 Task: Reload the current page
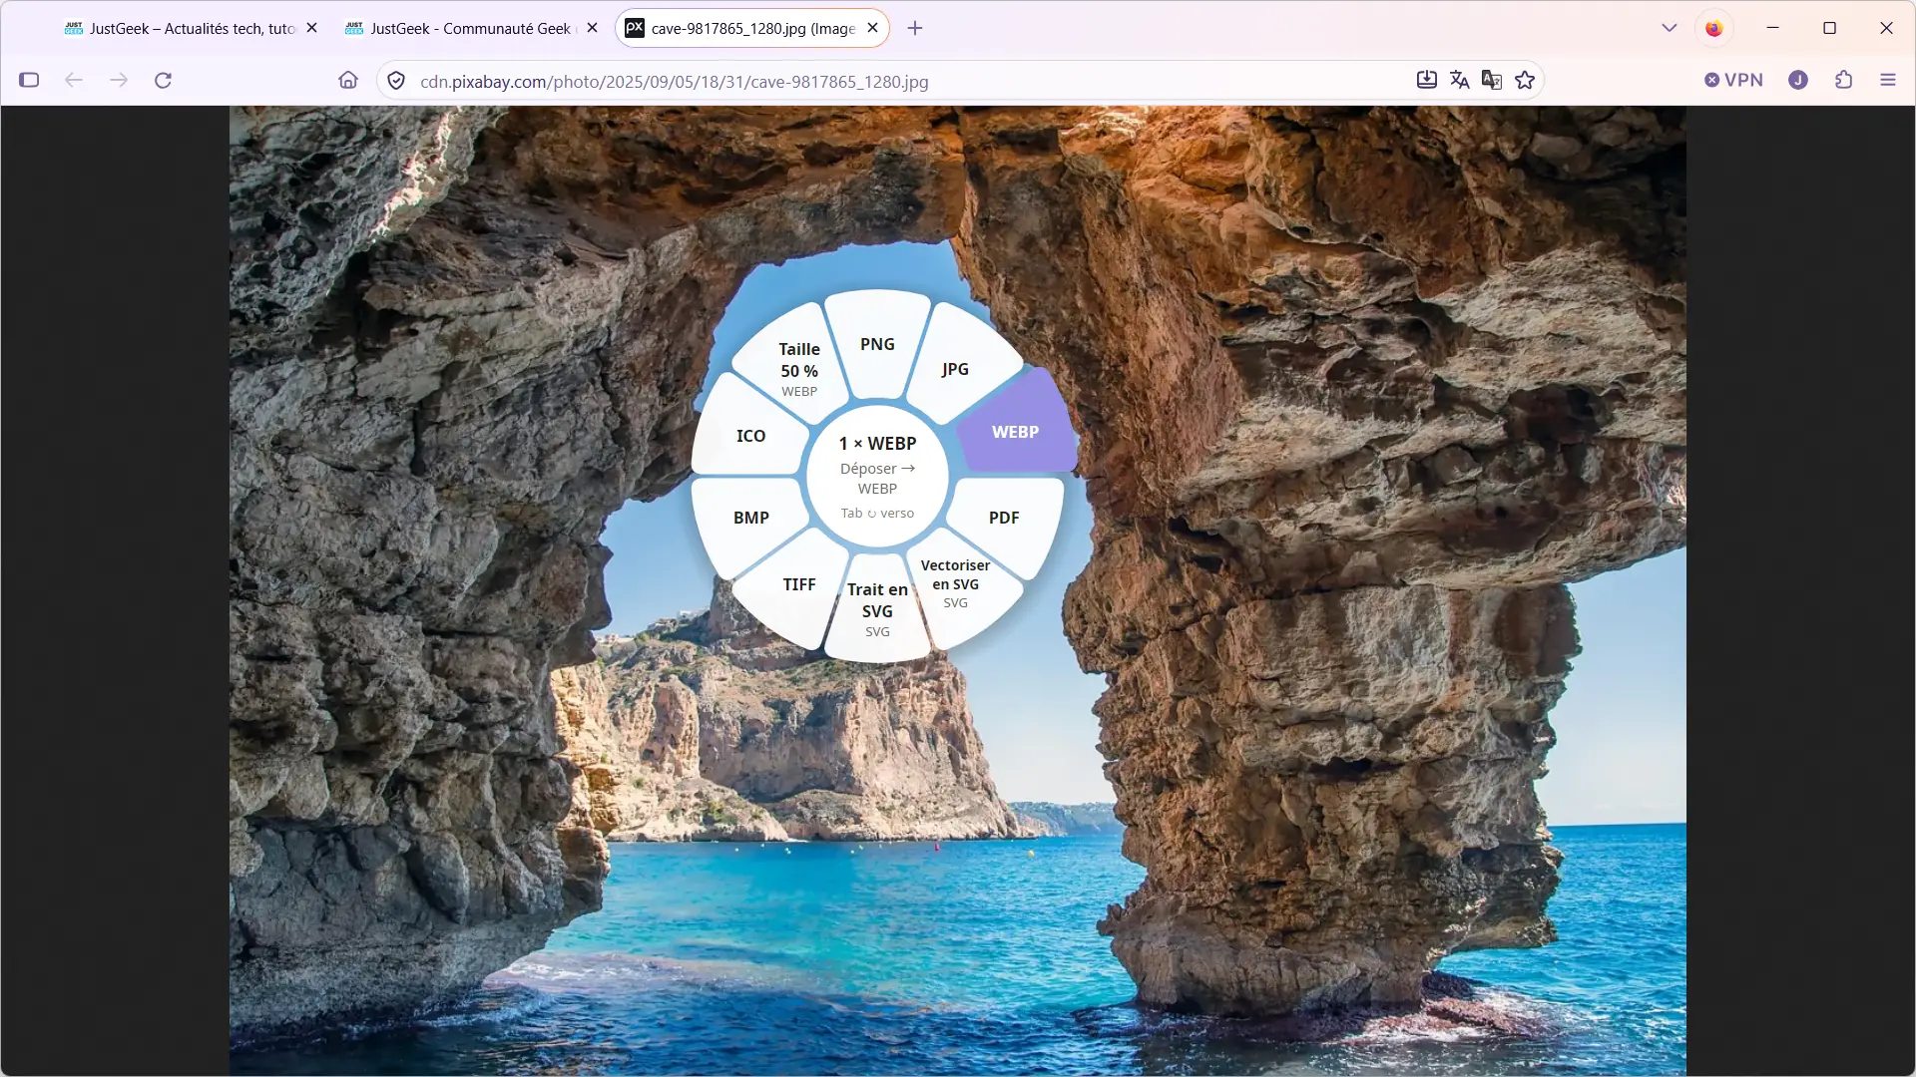coord(164,80)
